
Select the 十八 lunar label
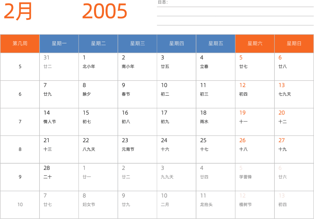click(243, 149)
